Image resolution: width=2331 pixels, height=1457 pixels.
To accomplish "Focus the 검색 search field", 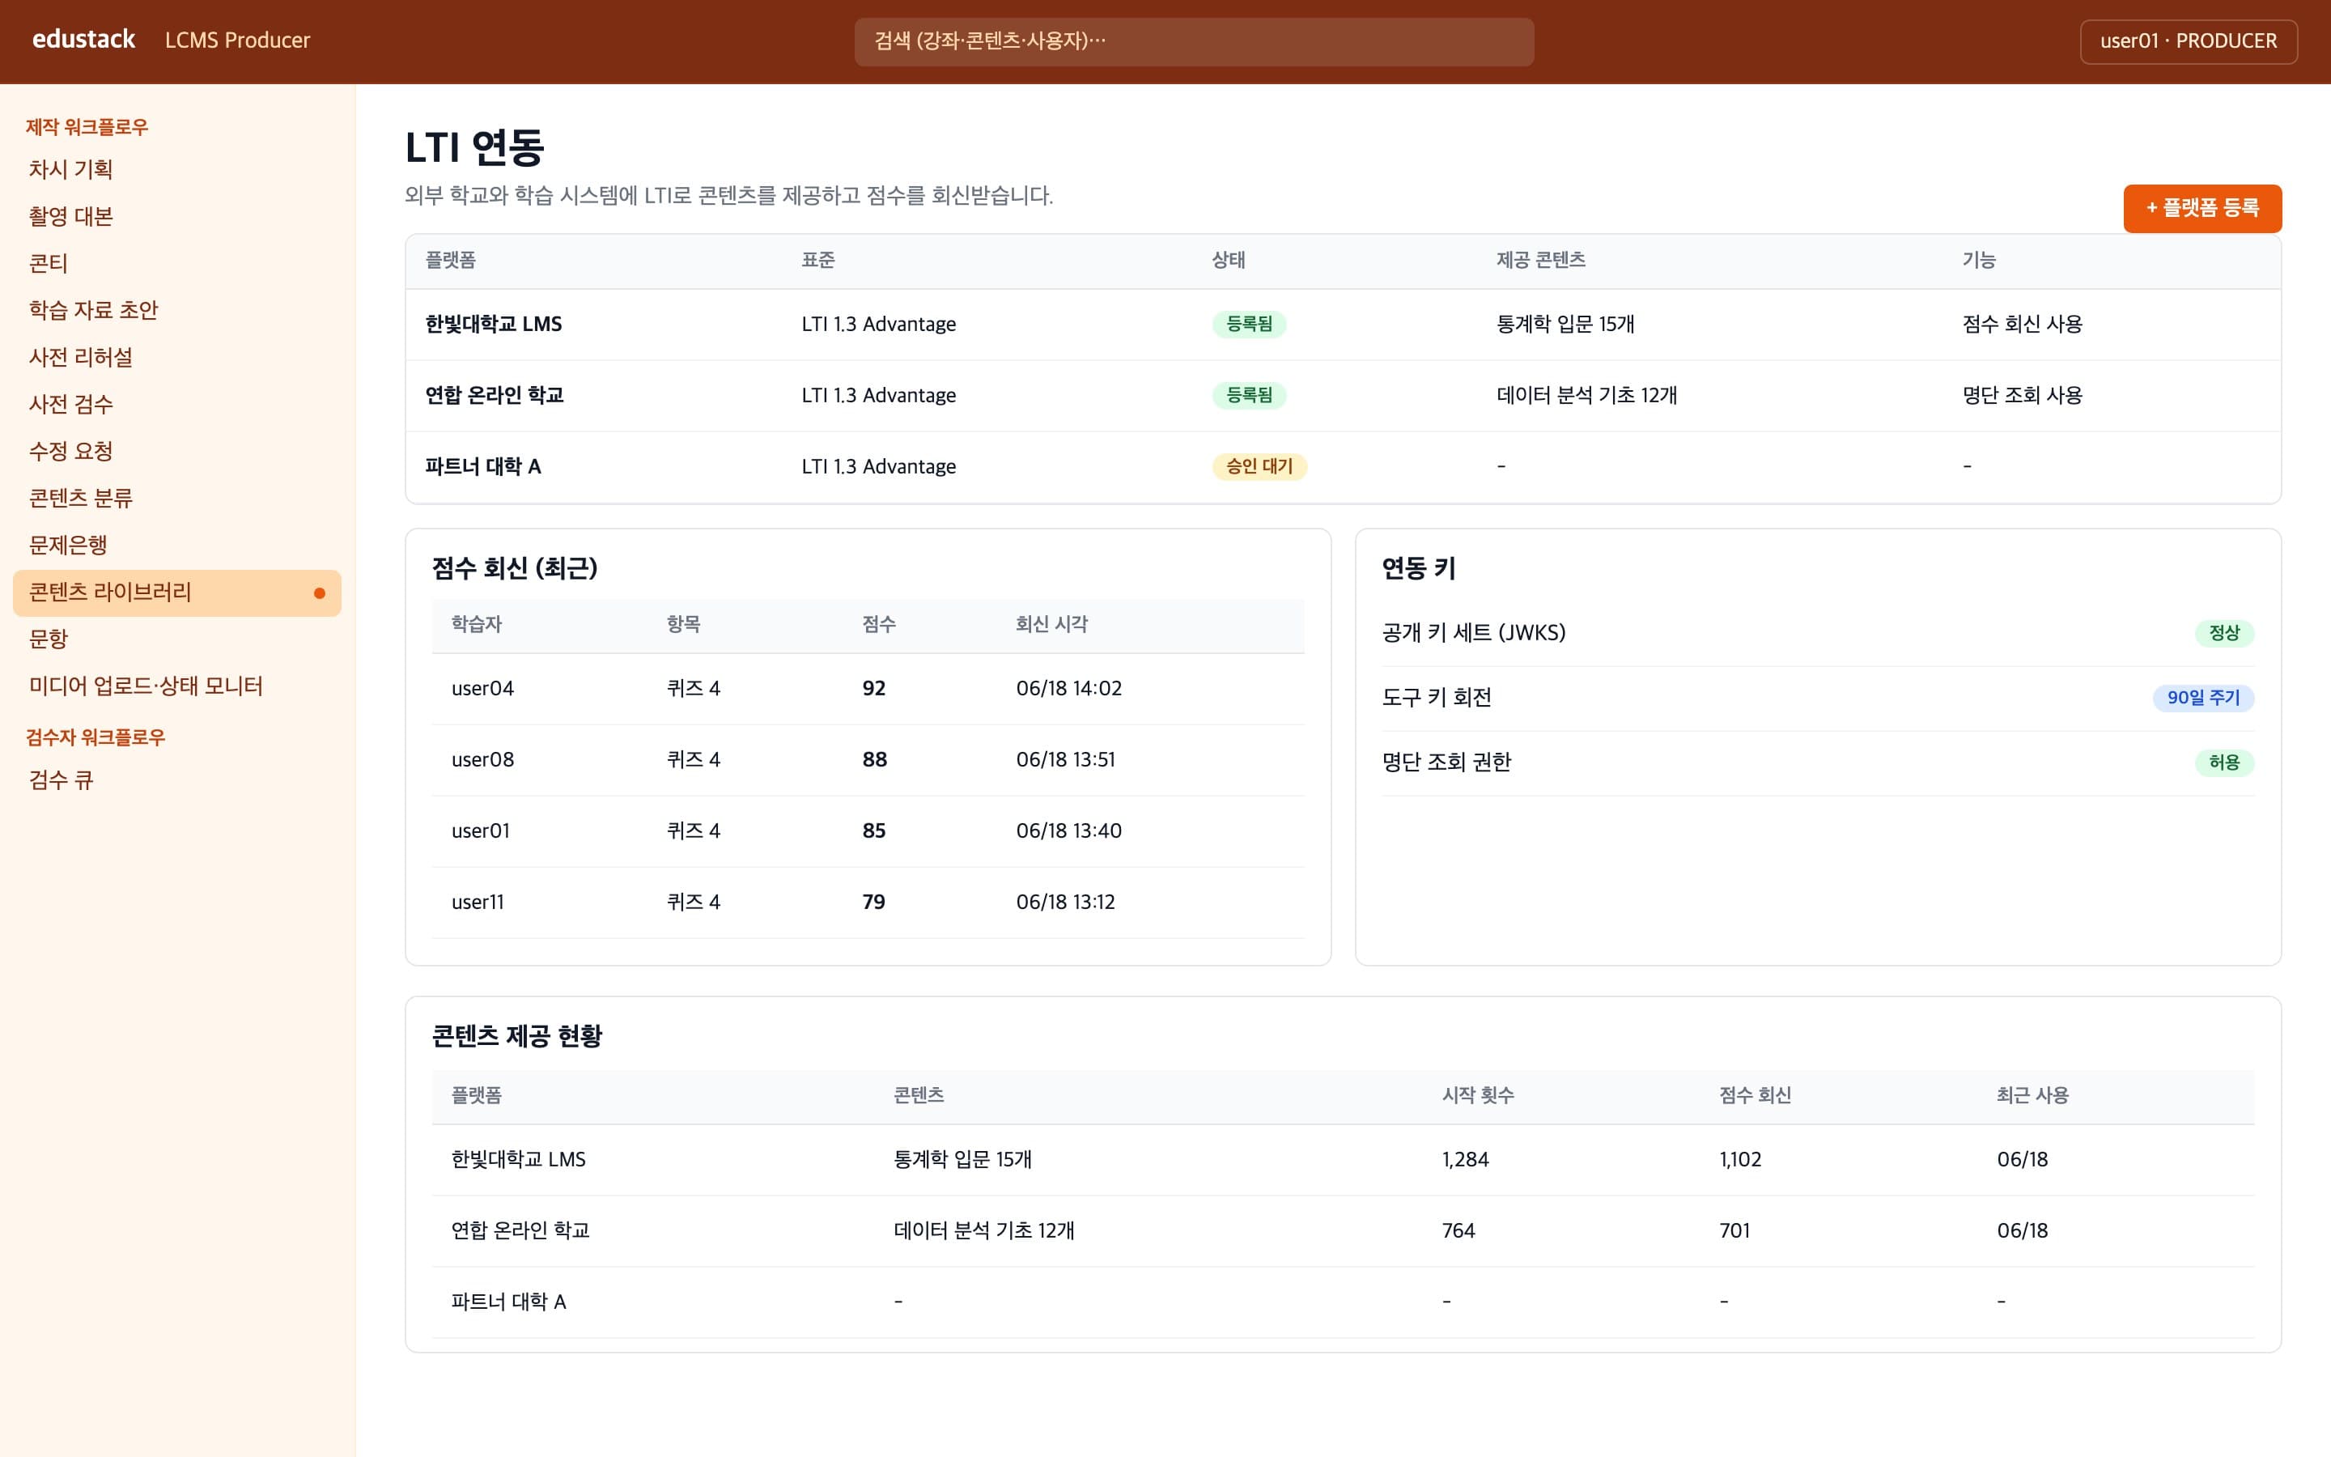I will pyautogui.click(x=1194, y=41).
